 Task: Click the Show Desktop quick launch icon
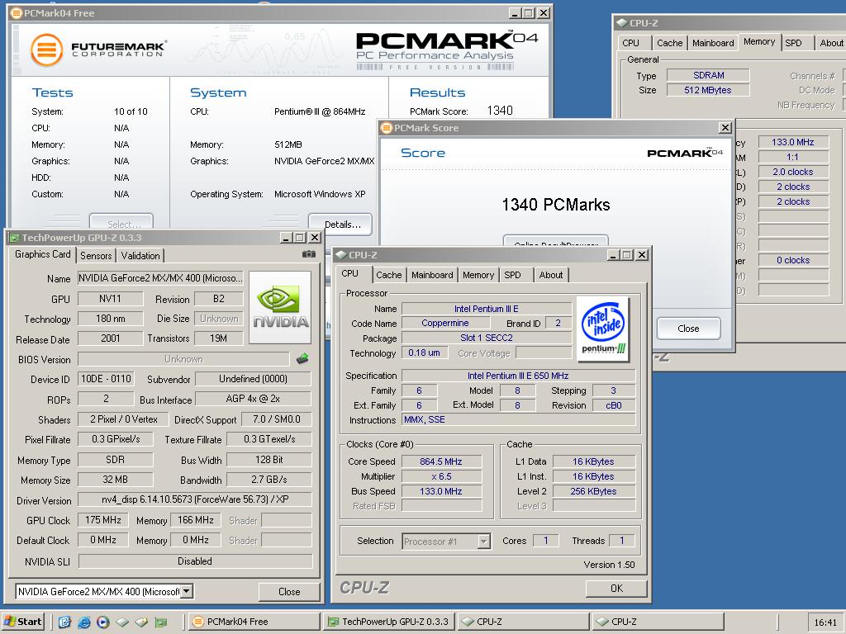click(x=64, y=622)
